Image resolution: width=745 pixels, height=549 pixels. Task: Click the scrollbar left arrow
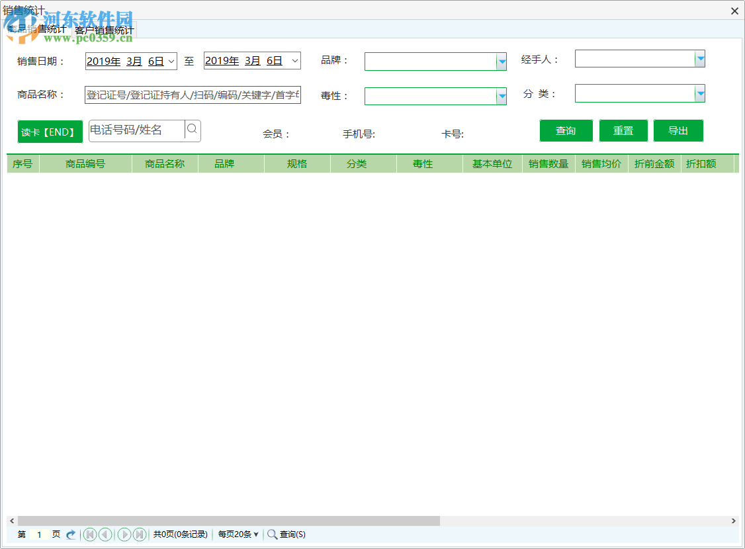(12, 521)
